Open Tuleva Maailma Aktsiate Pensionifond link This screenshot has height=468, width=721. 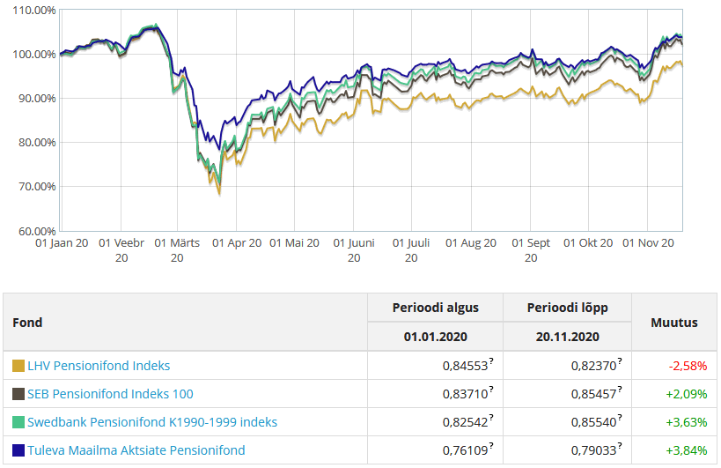click(x=136, y=450)
